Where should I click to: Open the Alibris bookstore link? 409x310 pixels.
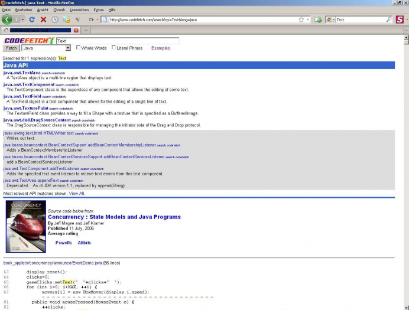click(85, 243)
